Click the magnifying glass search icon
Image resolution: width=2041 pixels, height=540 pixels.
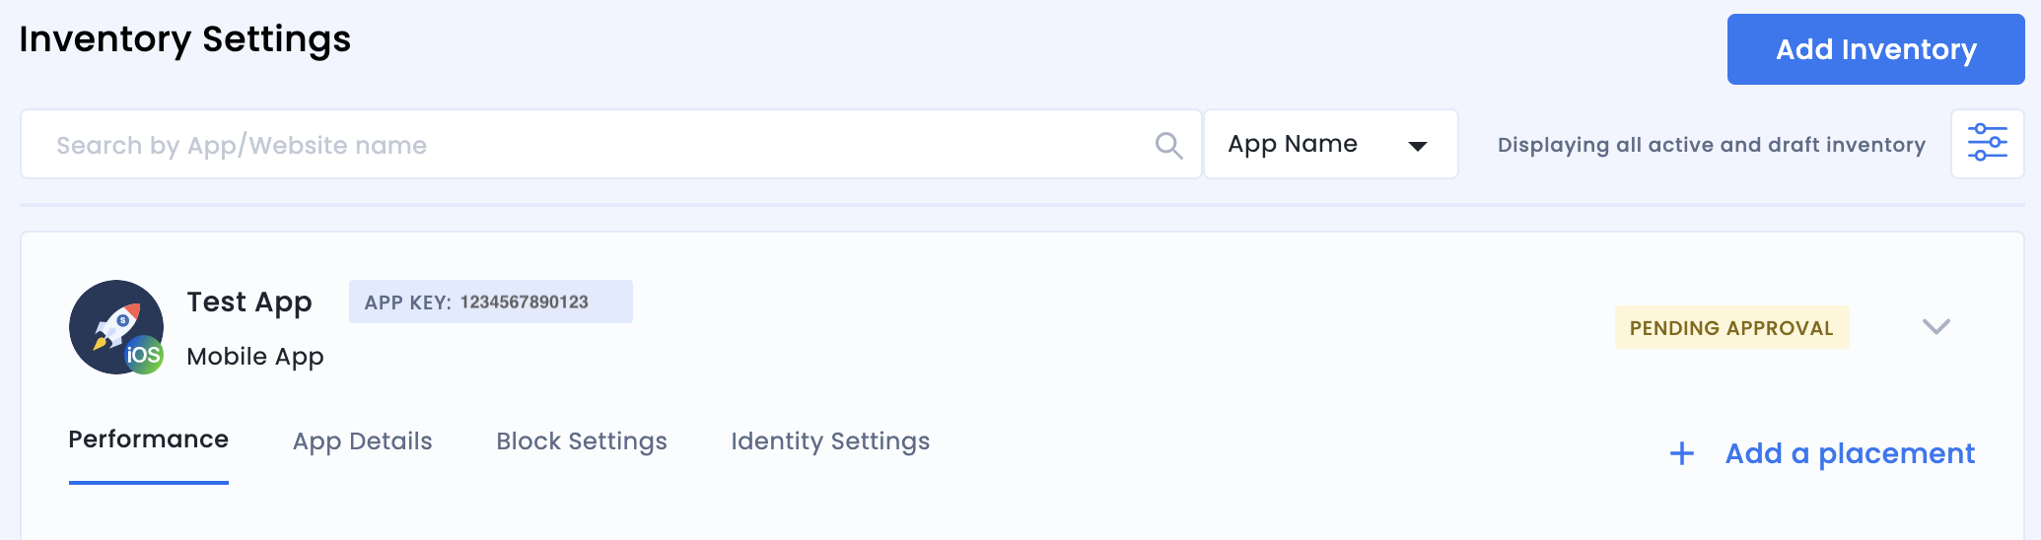click(1168, 145)
